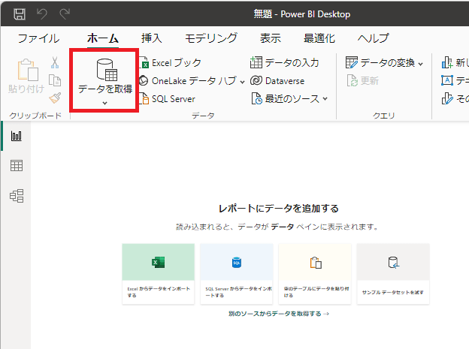The image size is (469, 349).
Task: Click the SQL Server からデータをインポート card
Action: [237, 274]
